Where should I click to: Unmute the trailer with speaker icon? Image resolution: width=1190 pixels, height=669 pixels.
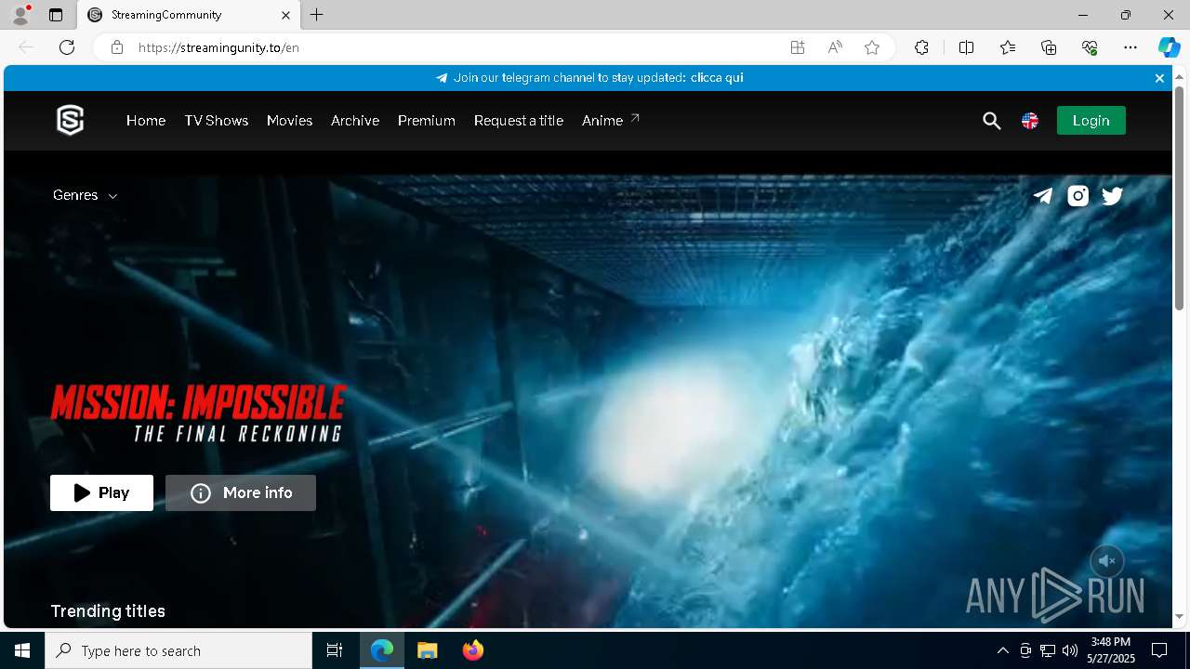[1106, 561]
